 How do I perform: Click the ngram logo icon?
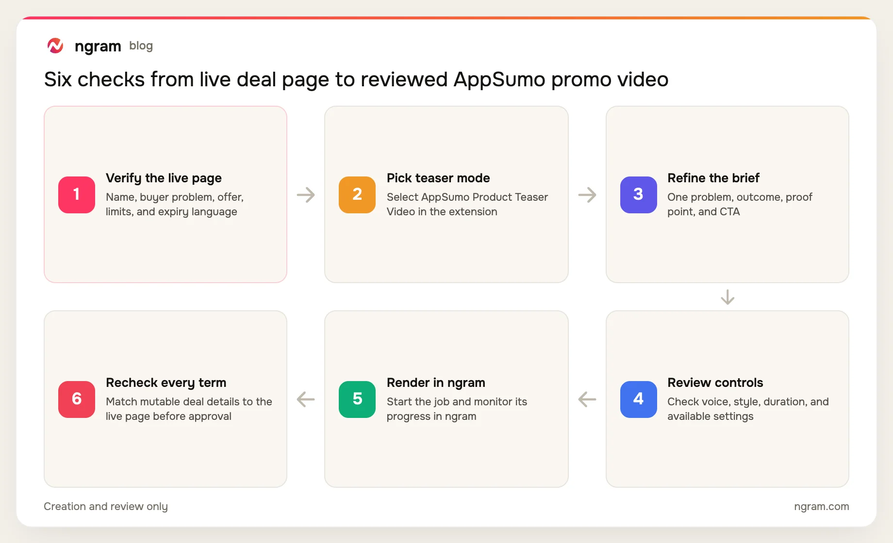[55, 46]
